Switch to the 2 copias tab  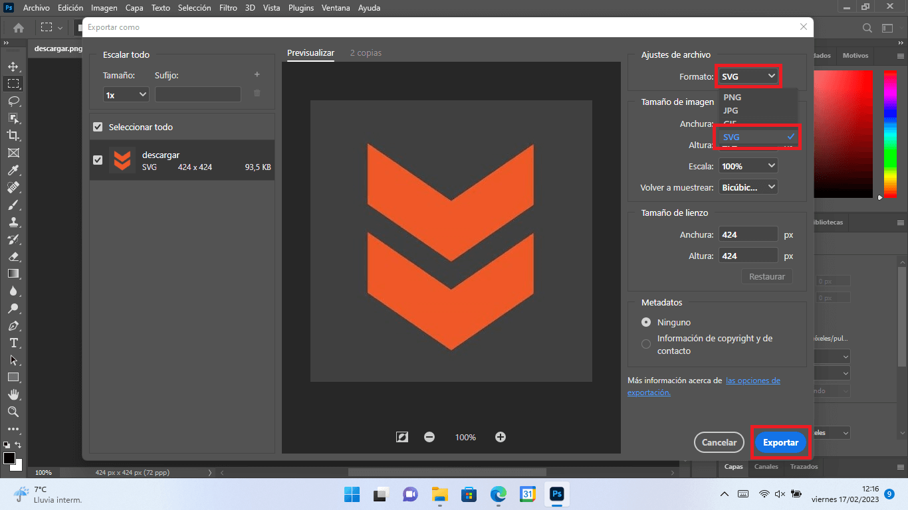tap(366, 52)
